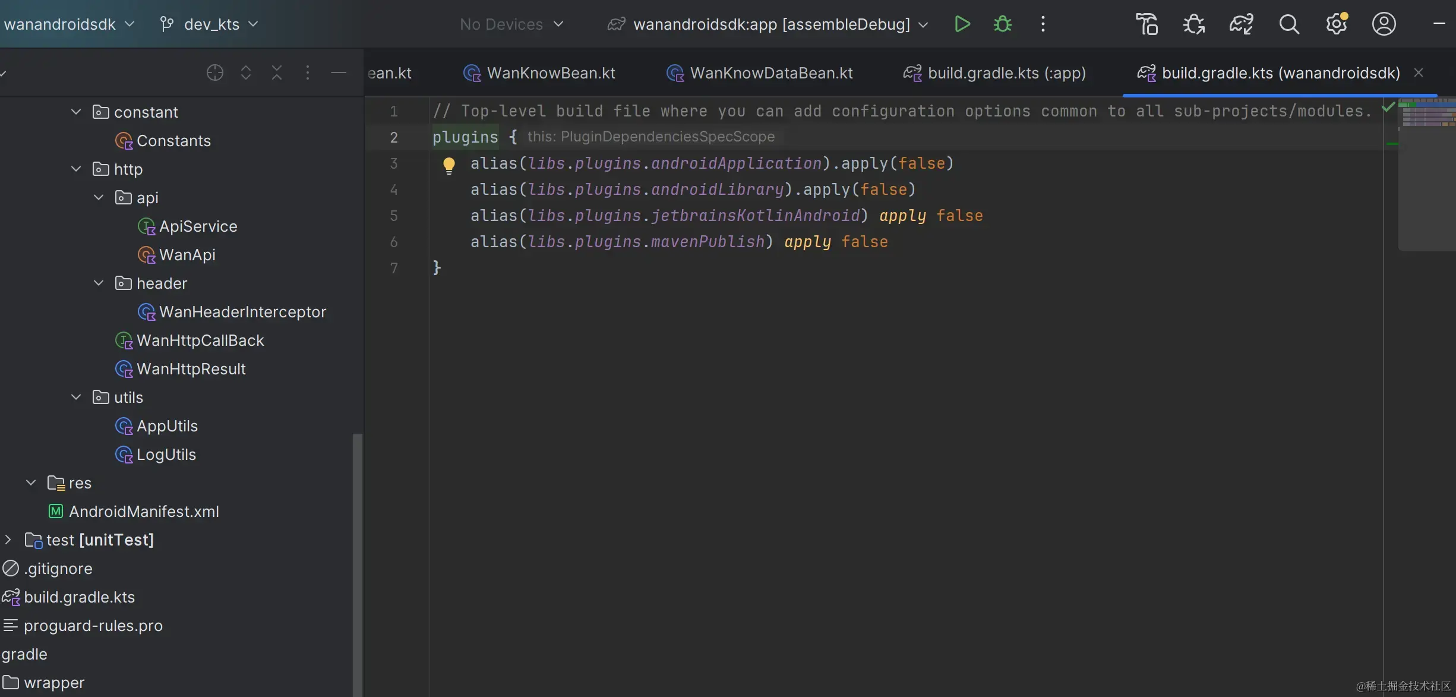This screenshot has width=1456, height=697.
Task: Switch to WanKnowDataBean.kt tab
Action: [x=770, y=73]
